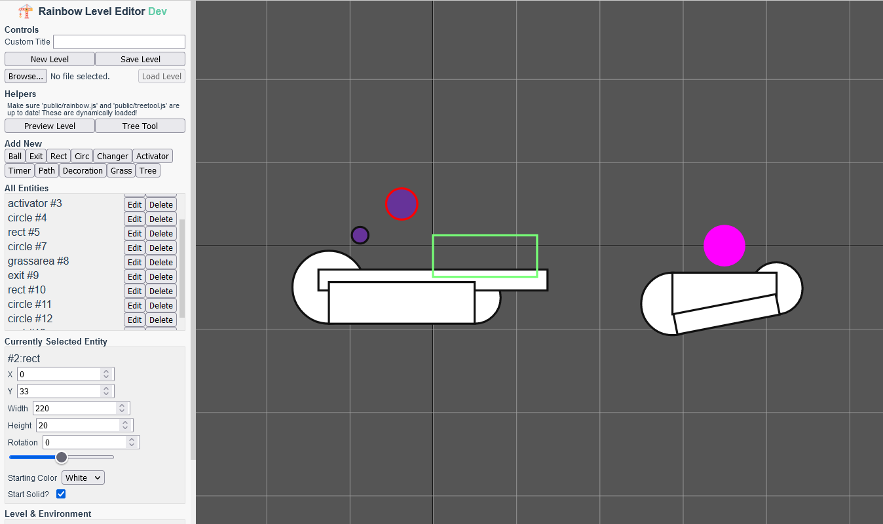Image resolution: width=883 pixels, height=524 pixels.
Task: Open the Preview Level helper
Action: [49, 126]
